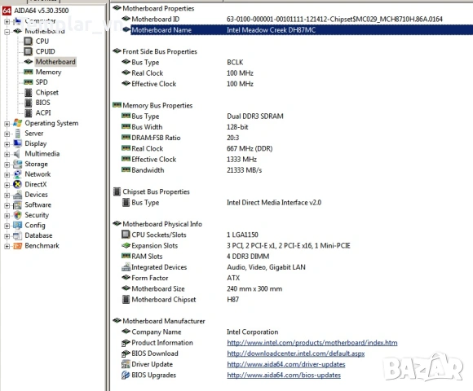Image resolution: width=473 pixels, height=391 pixels.
Task: Expand the Network tree node
Action: pos(7,174)
